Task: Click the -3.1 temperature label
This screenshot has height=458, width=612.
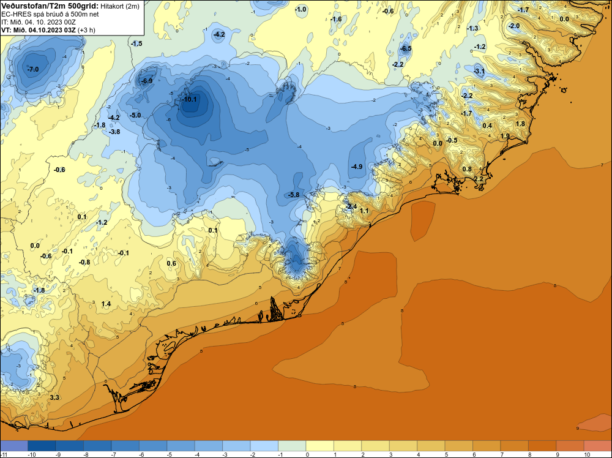Action: (479, 72)
